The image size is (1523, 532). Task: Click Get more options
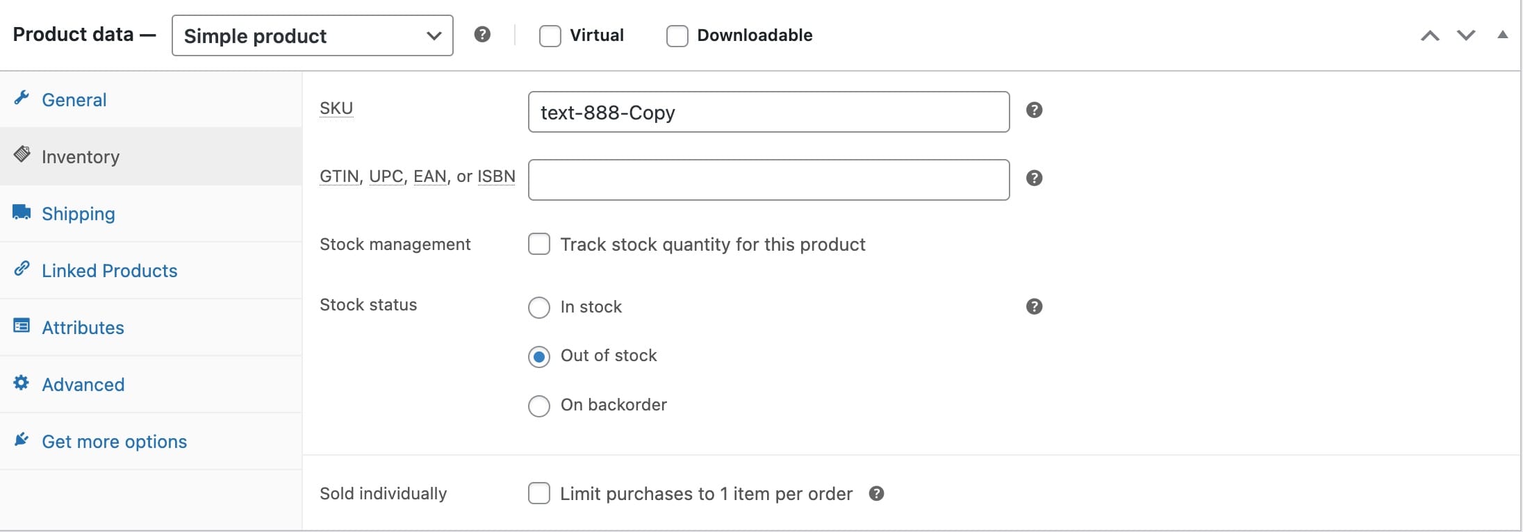click(115, 441)
